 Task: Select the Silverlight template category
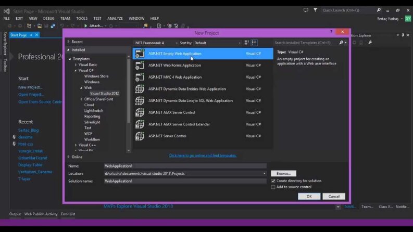[92, 122]
